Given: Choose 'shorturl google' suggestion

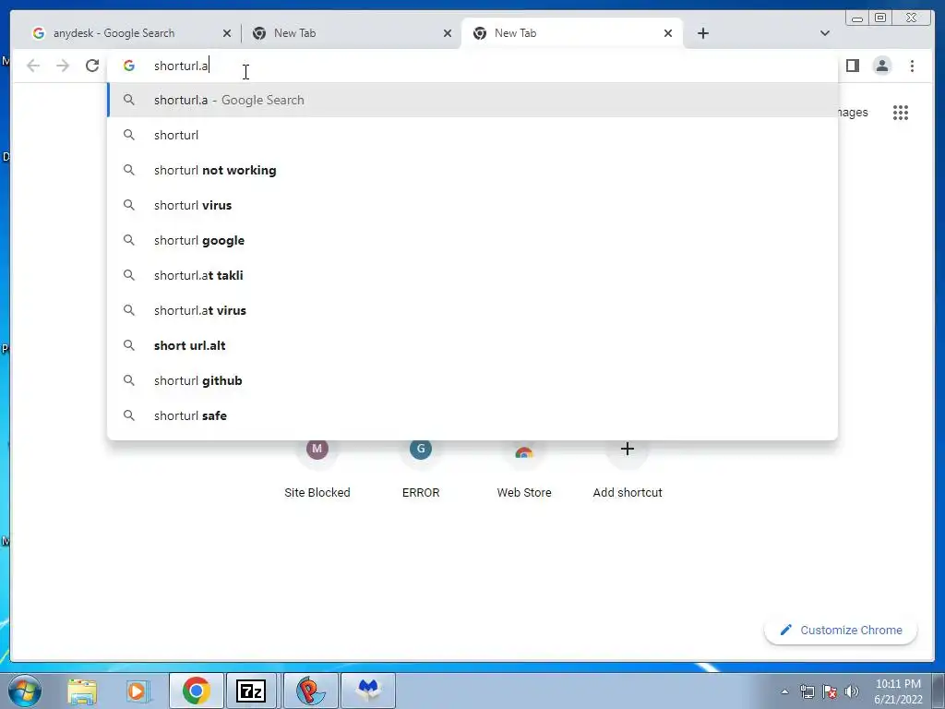Looking at the screenshot, I should pyautogui.click(x=472, y=240).
